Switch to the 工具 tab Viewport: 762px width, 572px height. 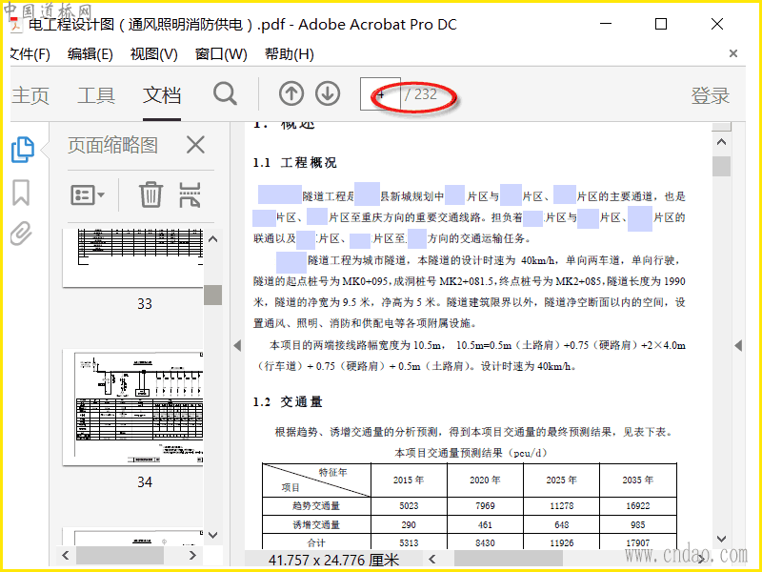[96, 95]
